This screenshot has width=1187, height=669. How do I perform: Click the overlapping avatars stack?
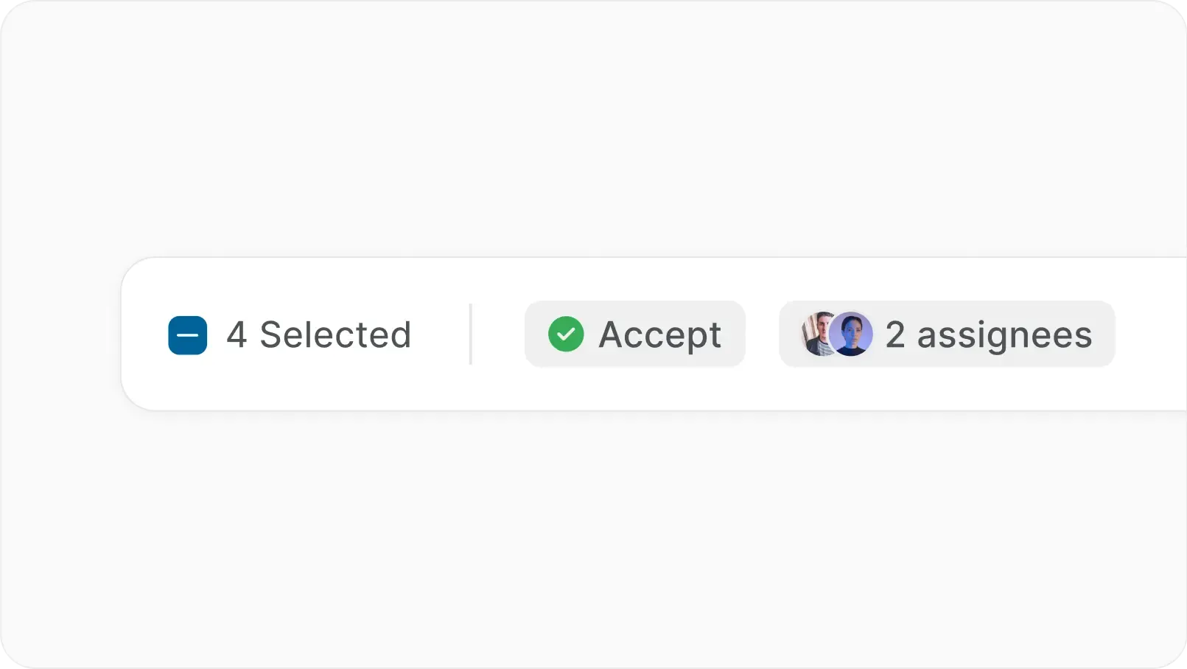pyautogui.click(x=836, y=334)
